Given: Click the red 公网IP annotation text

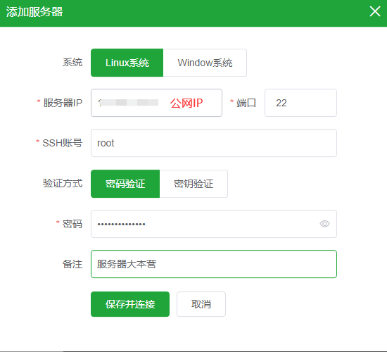Looking at the screenshot, I should [x=186, y=103].
